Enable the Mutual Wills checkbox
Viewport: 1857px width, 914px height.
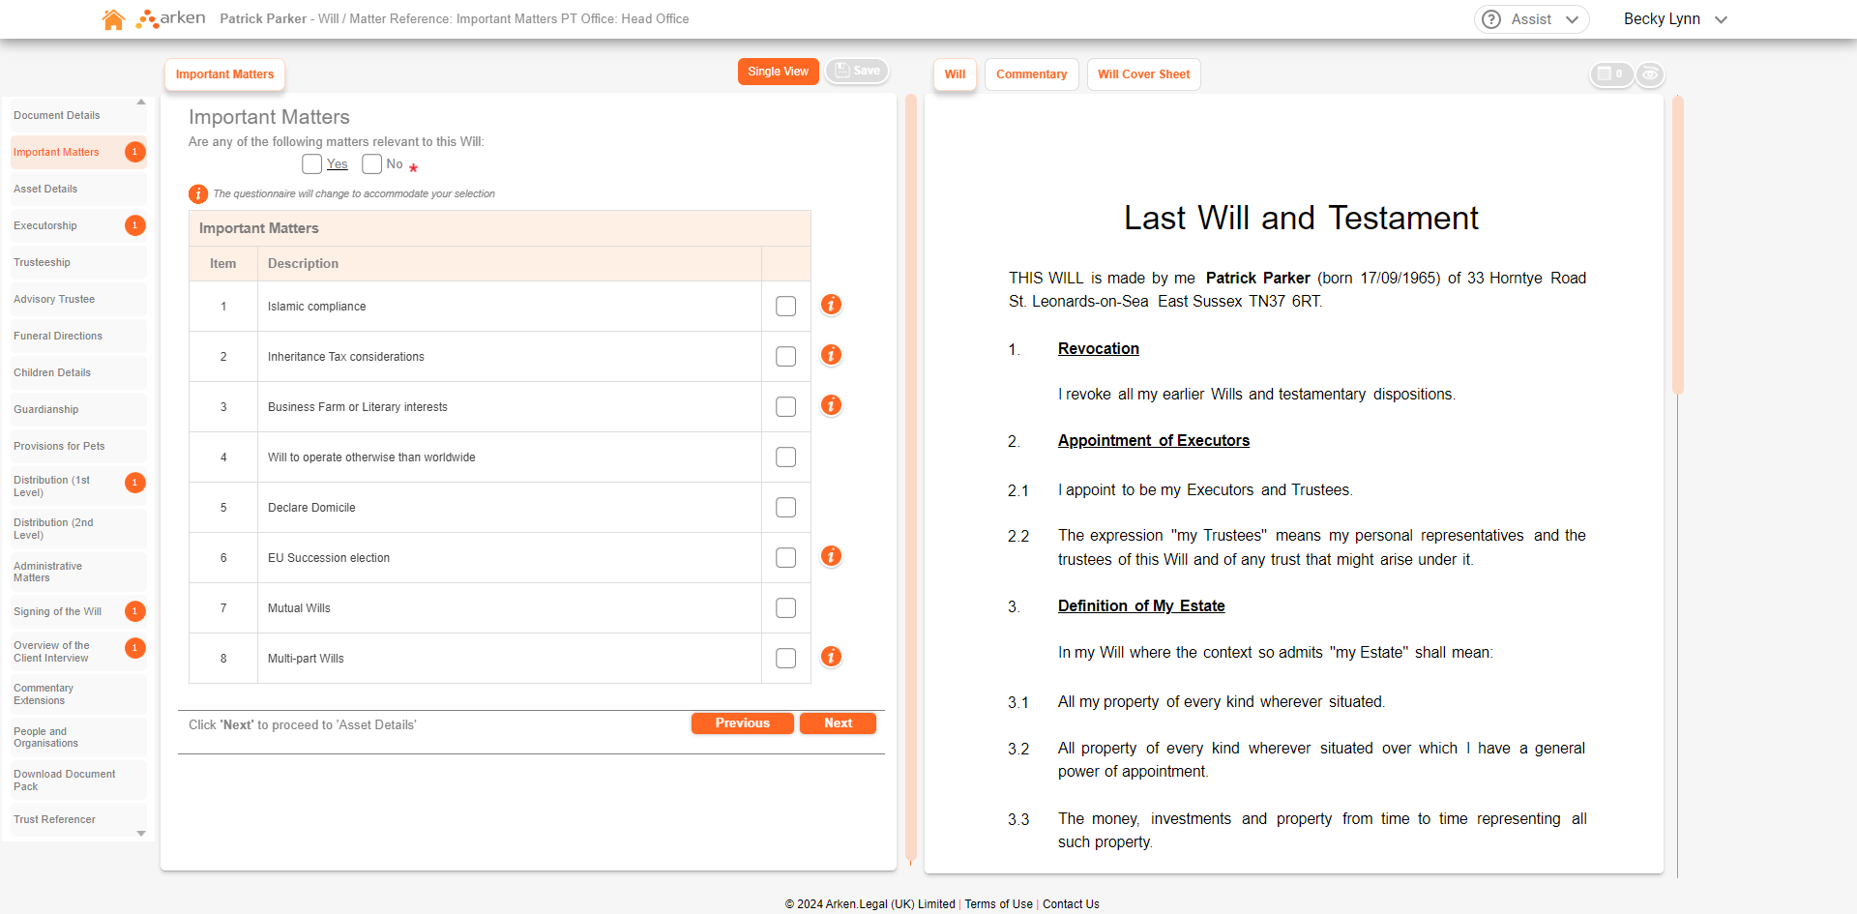[786, 608]
